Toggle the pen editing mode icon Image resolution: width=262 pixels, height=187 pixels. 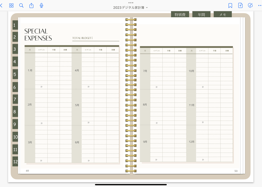pos(250,5)
